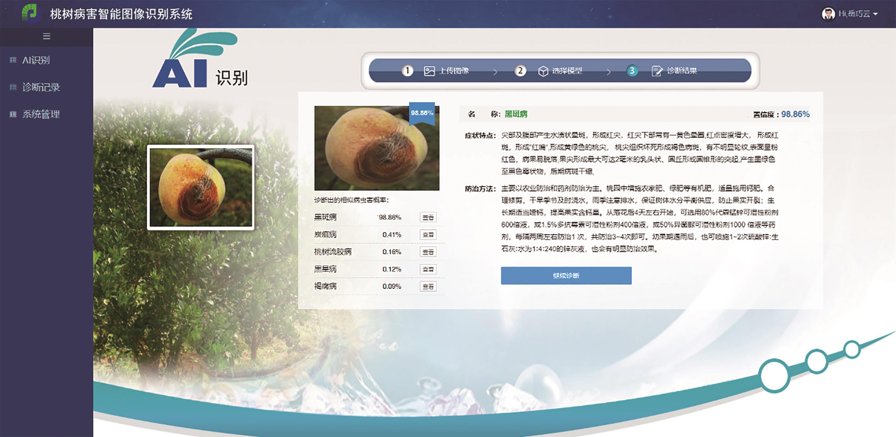Screen dimensions: 896x437
Task: Click 查看 button for 黑斑病 row
Action: (x=428, y=217)
